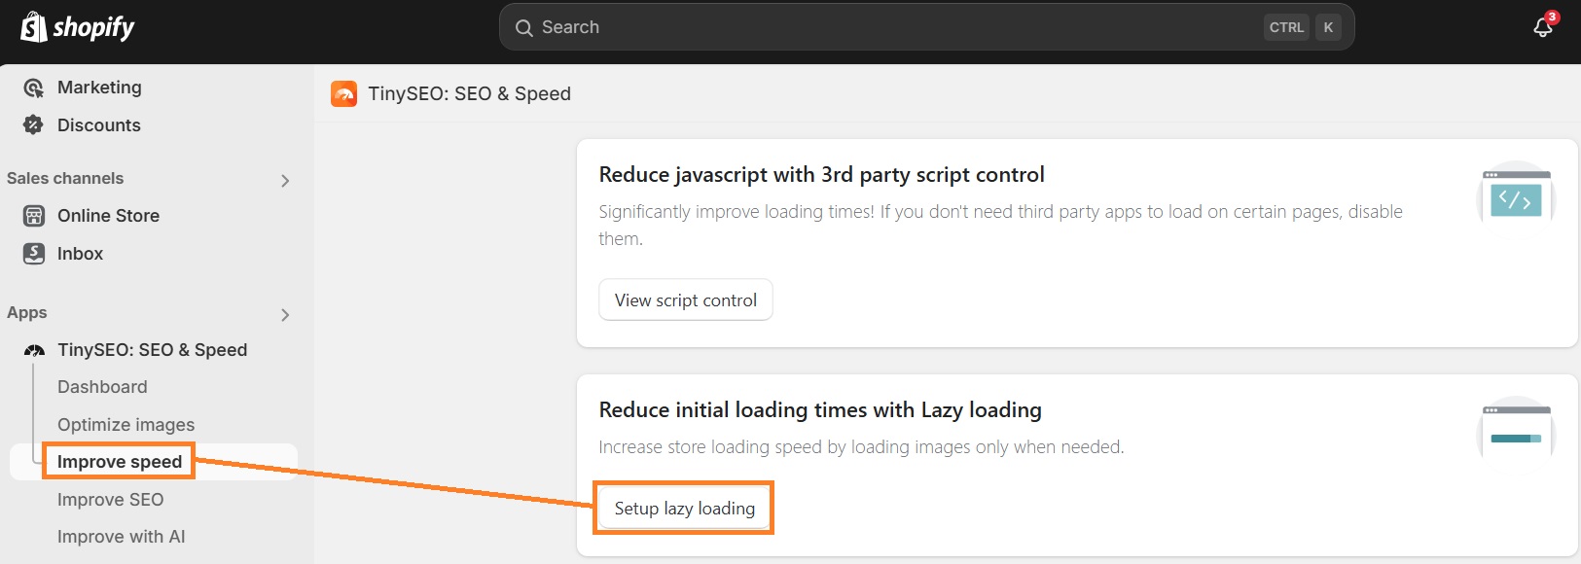Collapse the TinySEO submenu
This screenshot has height=564, width=1581.
click(152, 349)
